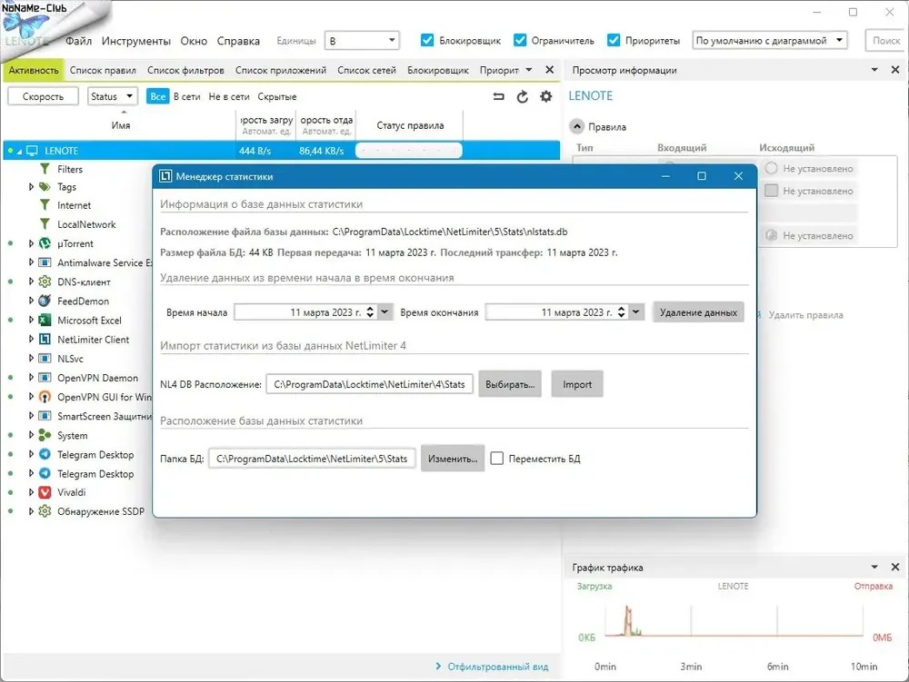Click the SmartScreen app icon
Image resolution: width=909 pixels, height=682 pixels.
pyautogui.click(x=45, y=416)
